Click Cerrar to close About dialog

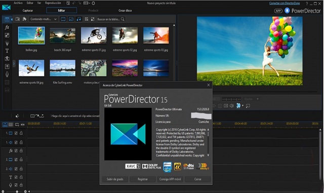coord(198,179)
